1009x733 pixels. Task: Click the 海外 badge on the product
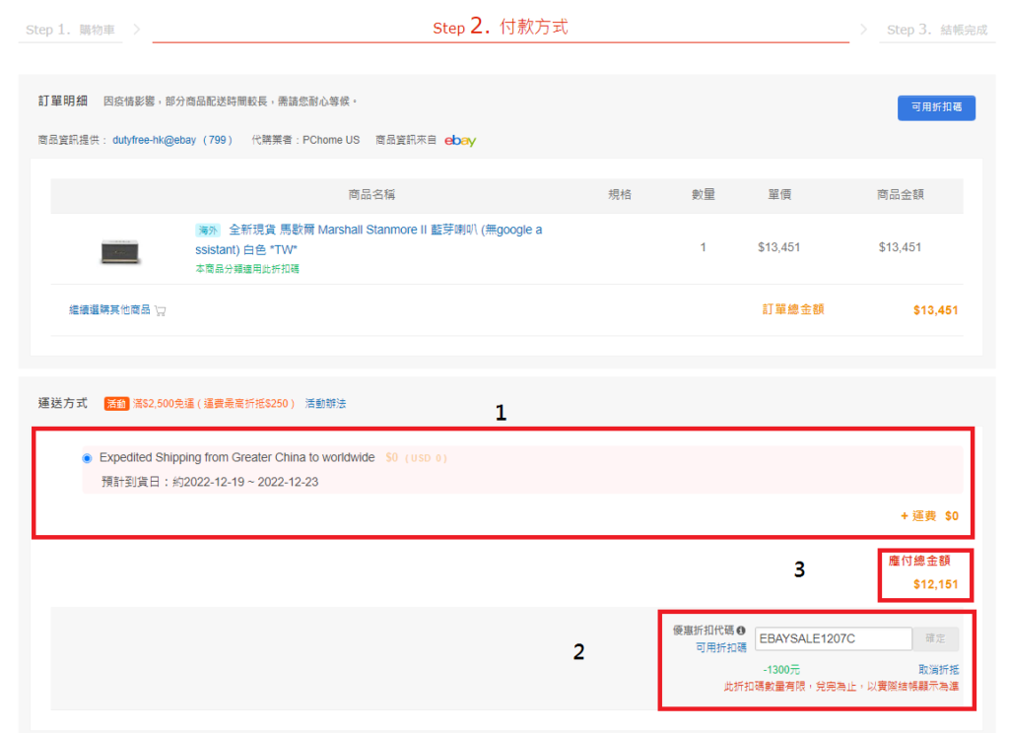(208, 230)
